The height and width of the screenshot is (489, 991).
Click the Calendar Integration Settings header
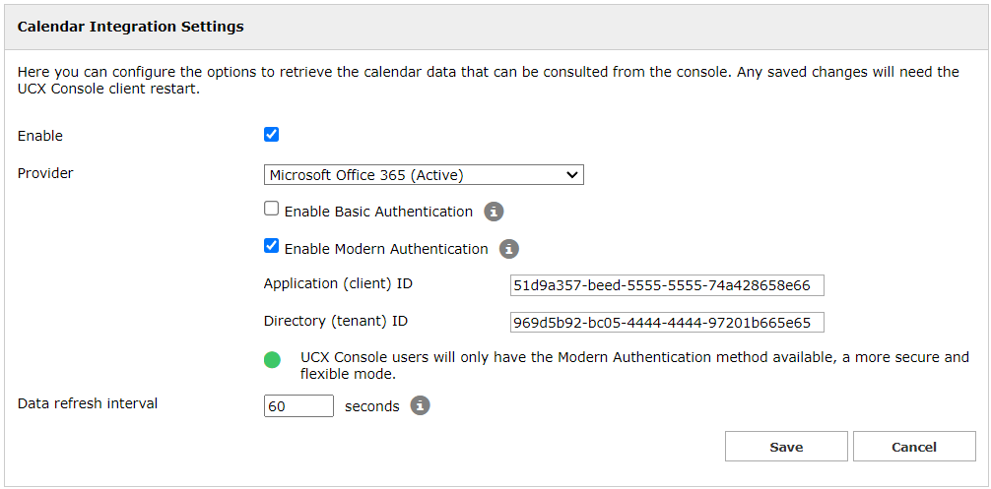tap(130, 27)
